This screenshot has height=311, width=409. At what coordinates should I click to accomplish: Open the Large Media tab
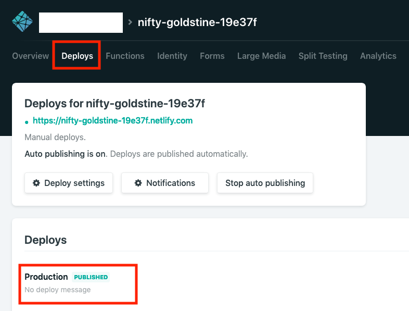[261, 56]
